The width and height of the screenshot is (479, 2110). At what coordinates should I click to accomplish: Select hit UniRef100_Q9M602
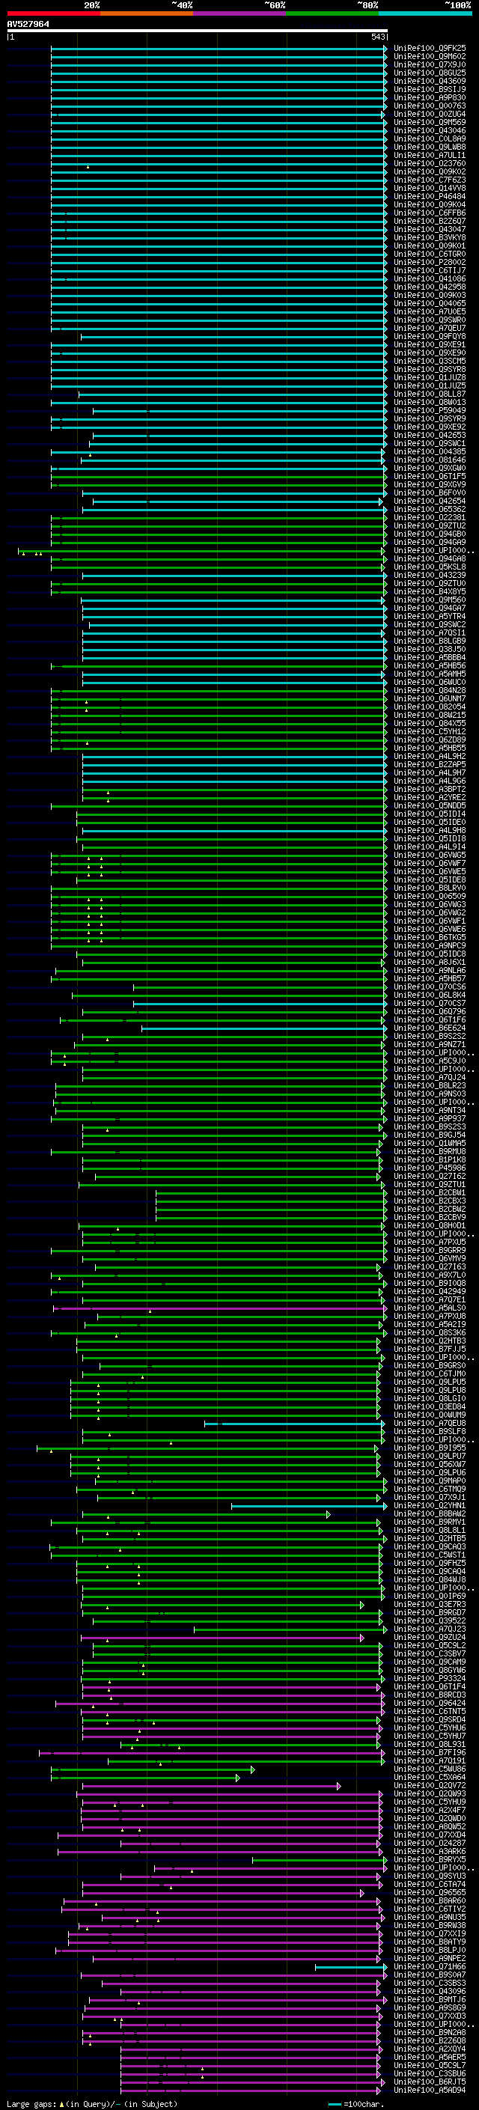(x=430, y=57)
